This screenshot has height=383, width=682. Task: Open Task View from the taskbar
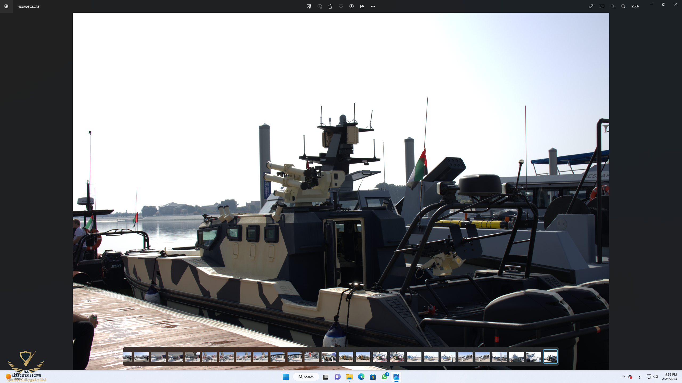click(326, 377)
